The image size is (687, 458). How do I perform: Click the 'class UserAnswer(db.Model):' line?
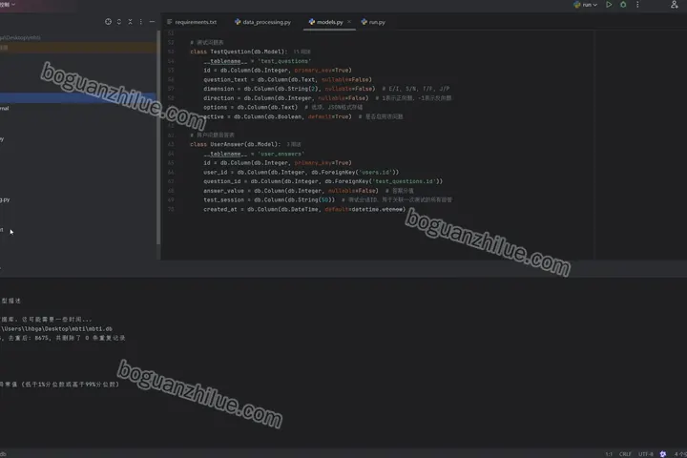coord(236,144)
